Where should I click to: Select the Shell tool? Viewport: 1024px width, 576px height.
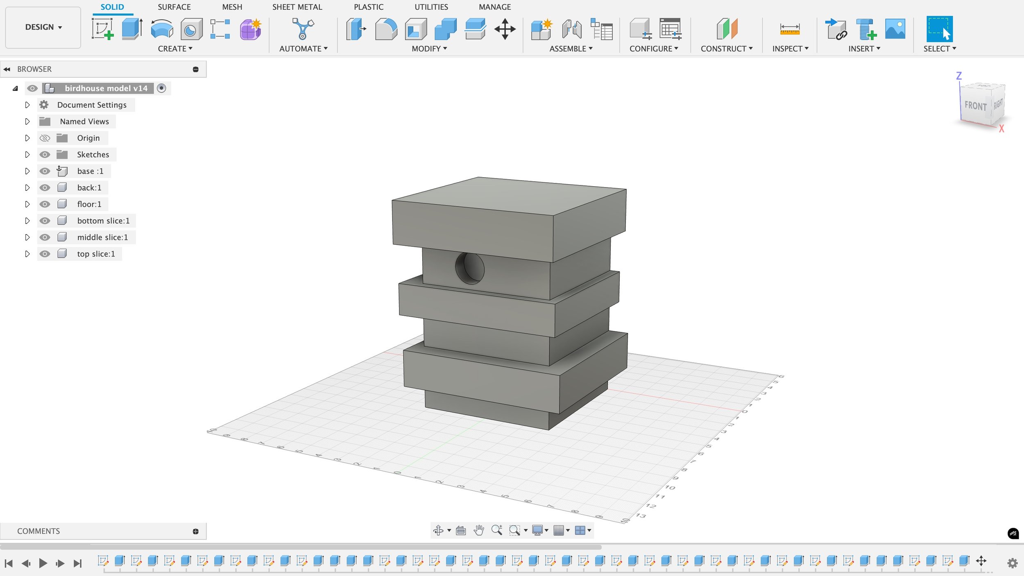tap(416, 29)
